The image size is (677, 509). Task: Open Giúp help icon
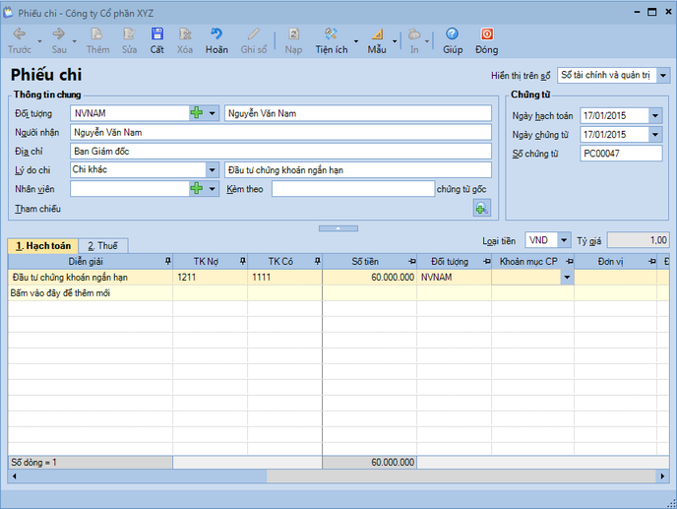(453, 34)
